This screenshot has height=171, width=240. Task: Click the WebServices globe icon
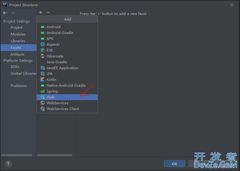[x=43, y=103]
